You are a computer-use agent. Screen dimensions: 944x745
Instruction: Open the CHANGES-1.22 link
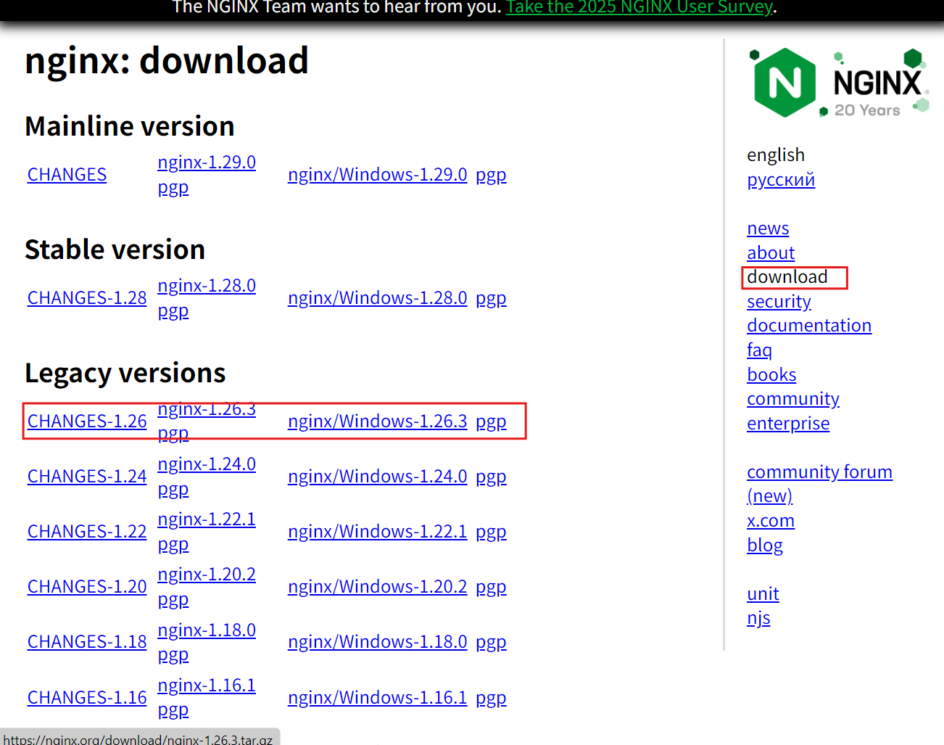click(87, 532)
